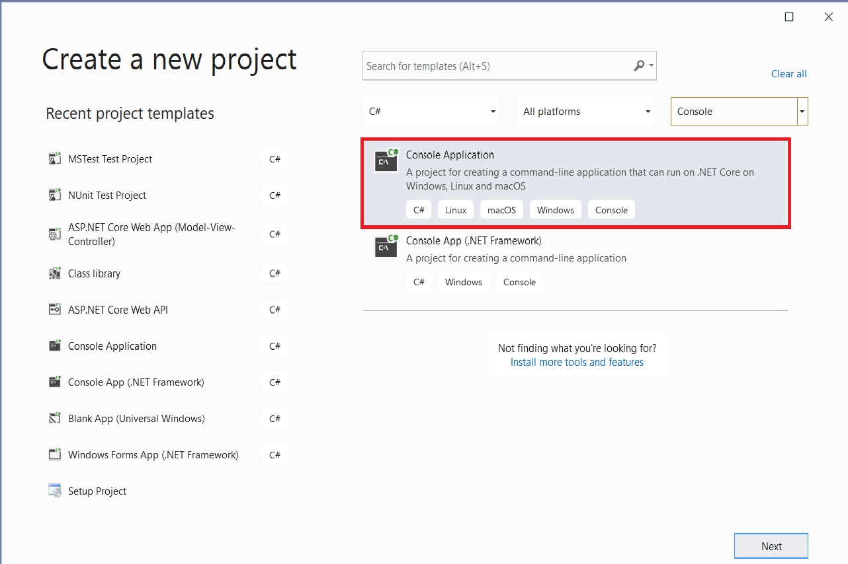Click the Next button
This screenshot has width=848, height=564.
pyautogui.click(x=771, y=546)
